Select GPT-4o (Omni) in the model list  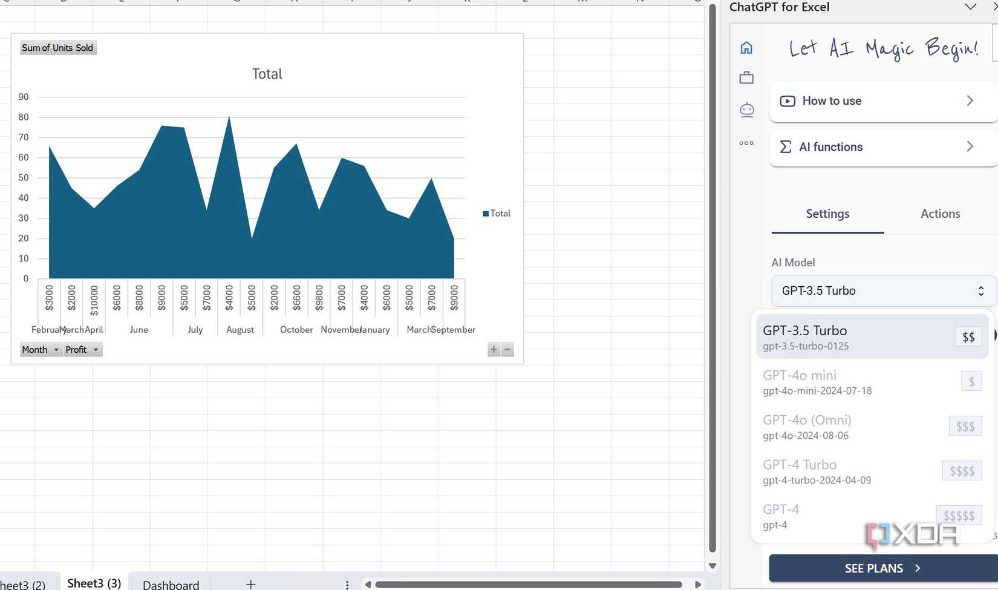point(872,427)
